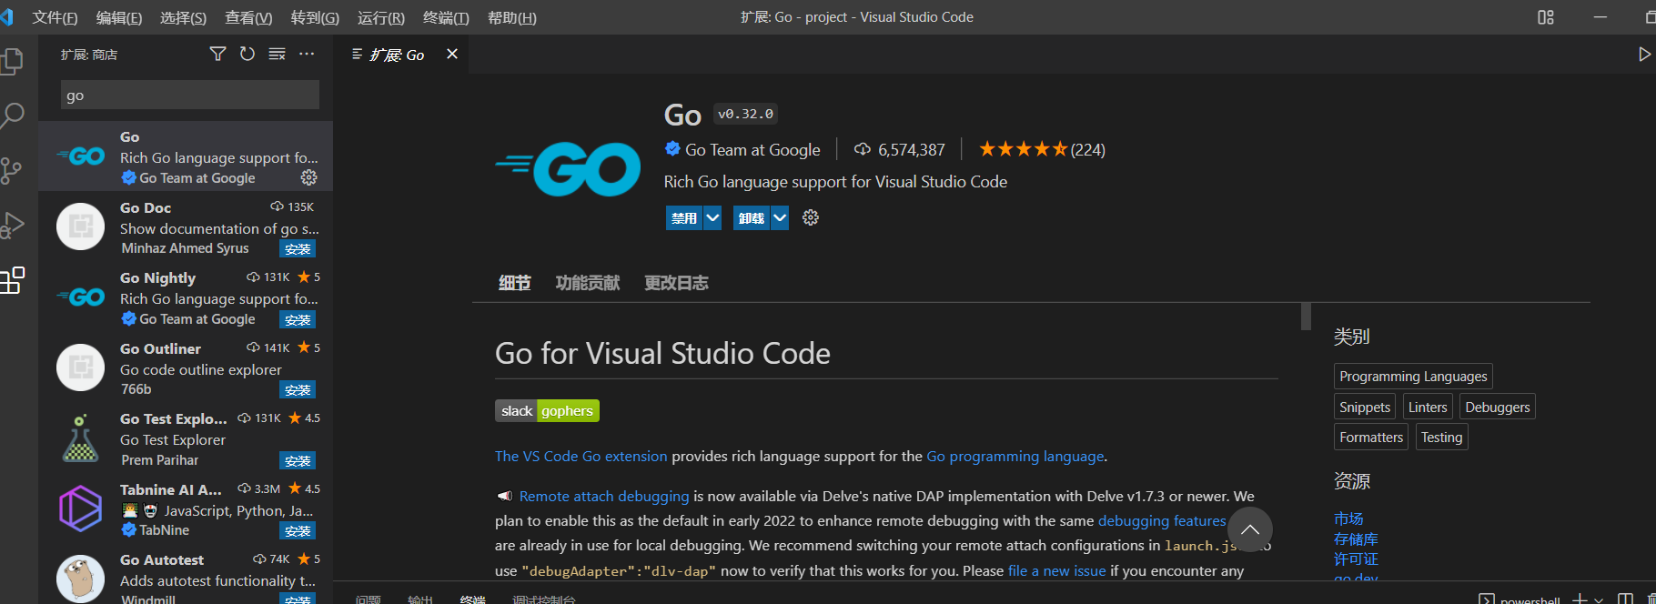The image size is (1656, 604).
Task: Click gear icon beside the uninstall button
Action: [x=811, y=217]
